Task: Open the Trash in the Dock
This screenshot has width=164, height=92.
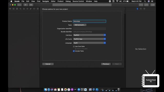Action: click(x=118, y=90)
